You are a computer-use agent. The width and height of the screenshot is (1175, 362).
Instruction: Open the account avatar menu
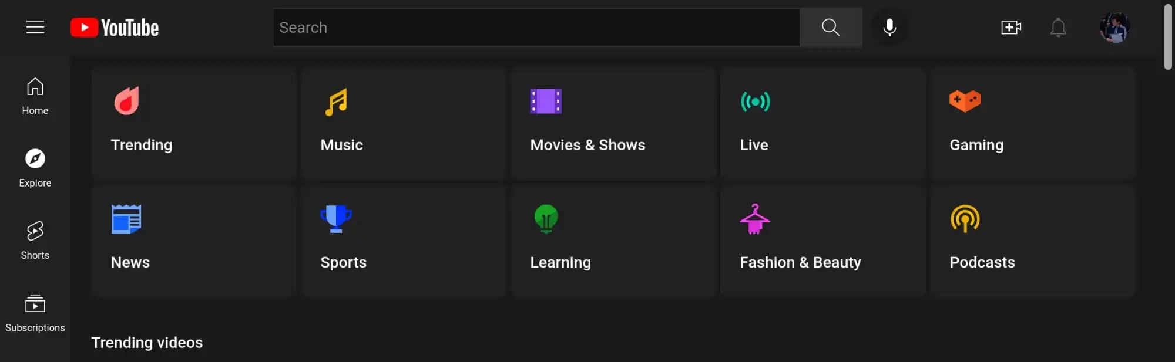(1114, 28)
